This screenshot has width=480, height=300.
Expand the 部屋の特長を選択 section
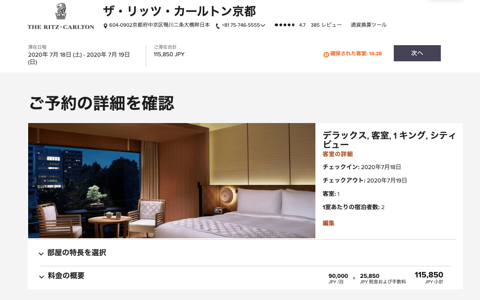[72, 253]
